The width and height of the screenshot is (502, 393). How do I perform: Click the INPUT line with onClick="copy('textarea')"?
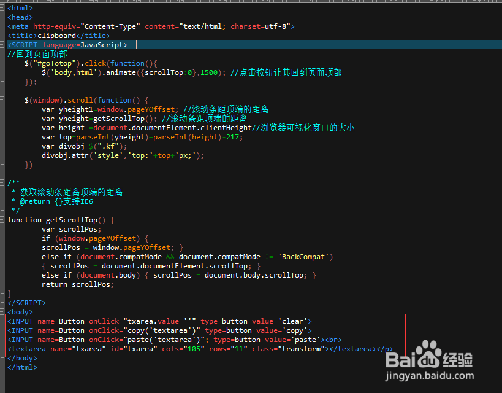[159, 330]
